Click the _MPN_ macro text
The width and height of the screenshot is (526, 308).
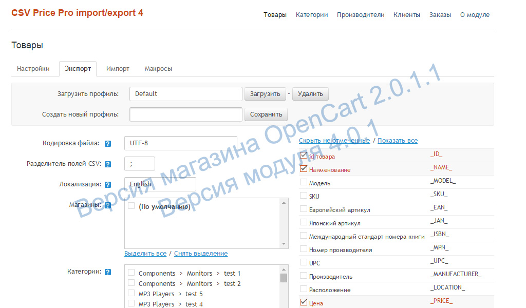(x=439, y=247)
